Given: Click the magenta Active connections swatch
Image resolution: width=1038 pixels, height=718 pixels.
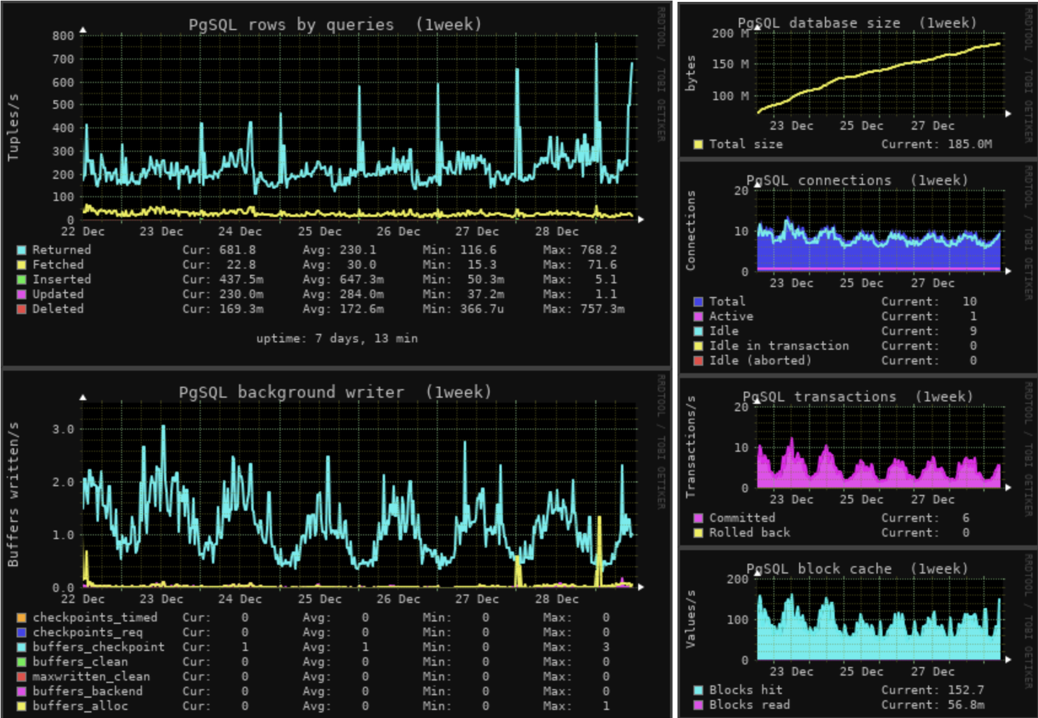Looking at the screenshot, I should click(x=698, y=317).
